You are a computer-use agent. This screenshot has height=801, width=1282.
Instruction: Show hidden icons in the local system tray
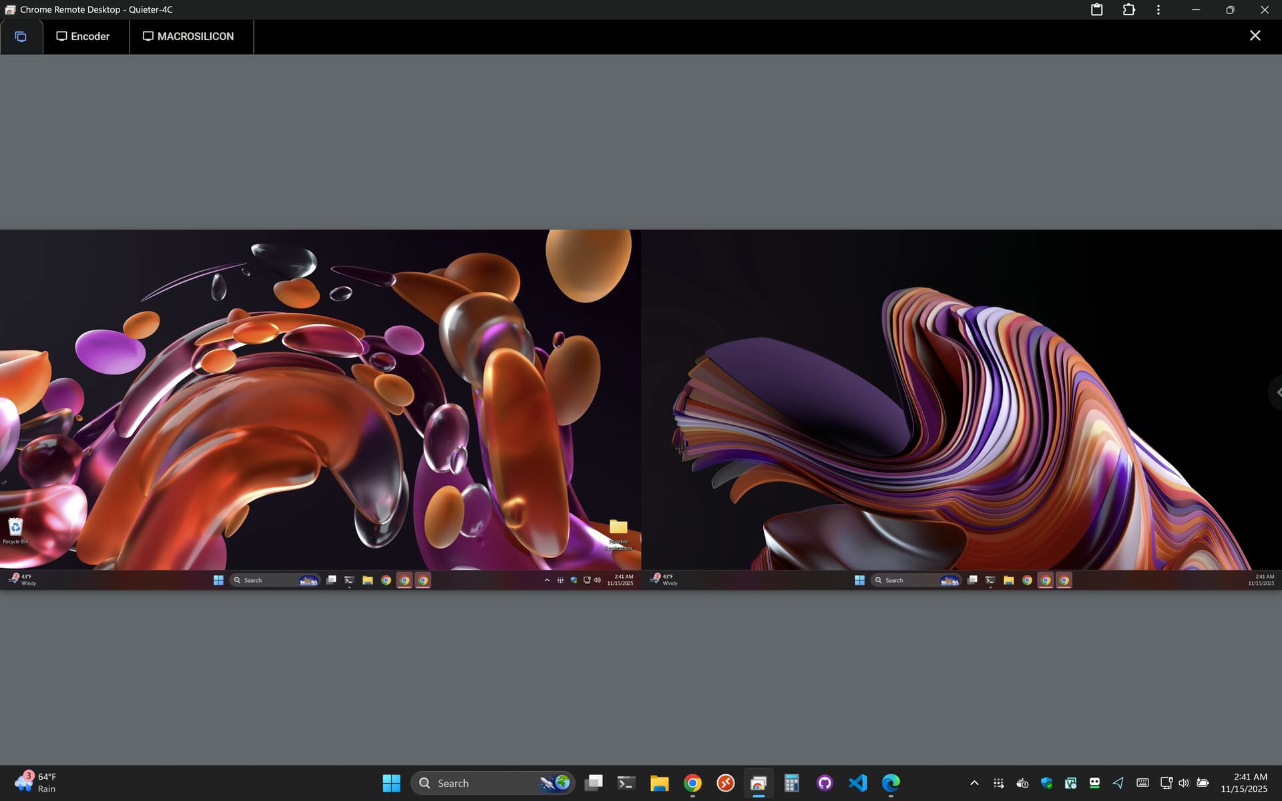[974, 783]
